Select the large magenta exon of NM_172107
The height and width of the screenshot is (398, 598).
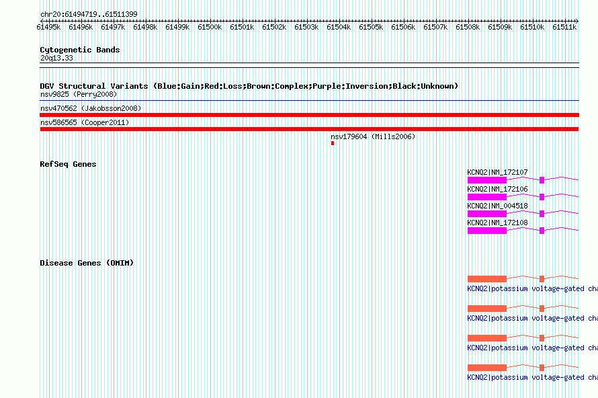point(487,180)
